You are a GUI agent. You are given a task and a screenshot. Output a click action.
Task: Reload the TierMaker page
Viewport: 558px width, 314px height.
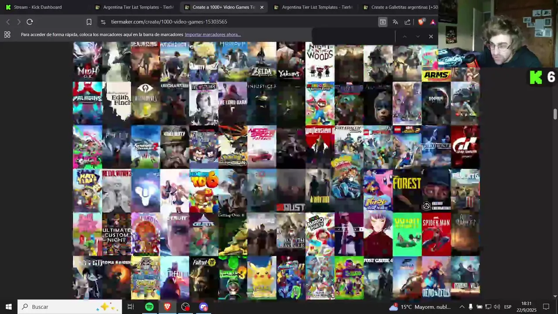[x=30, y=22]
